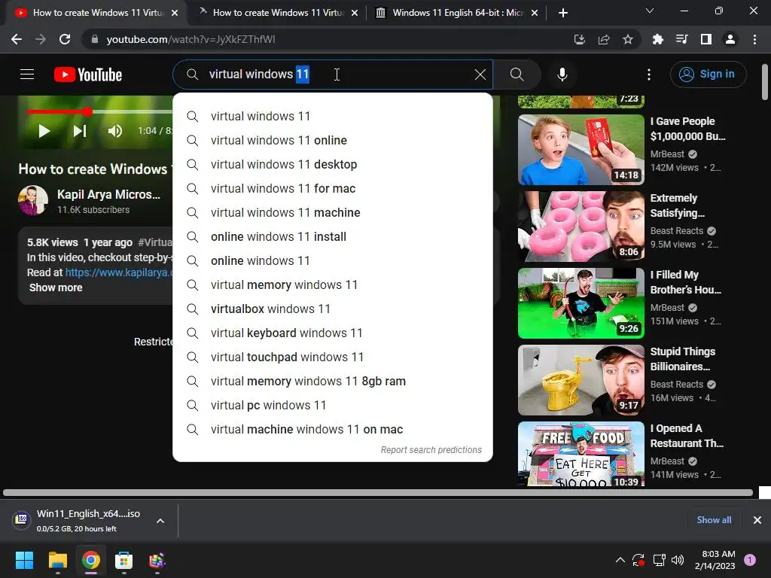Click the Sign in button
The image size is (771, 578).
pyautogui.click(x=708, y=75)
